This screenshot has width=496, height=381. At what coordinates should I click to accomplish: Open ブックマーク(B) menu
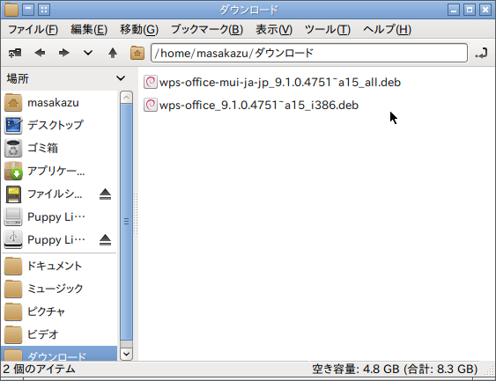click(207, 30)
